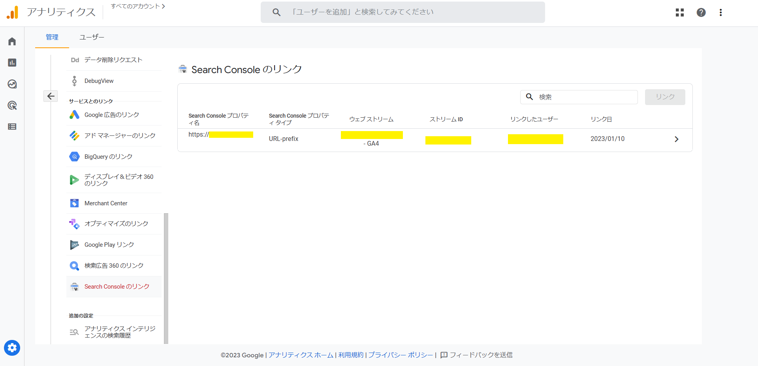The height and width of the screenshot is (366, 758).
Task: Click the Google Ads link icon
Action: click(x=74, y=115)
